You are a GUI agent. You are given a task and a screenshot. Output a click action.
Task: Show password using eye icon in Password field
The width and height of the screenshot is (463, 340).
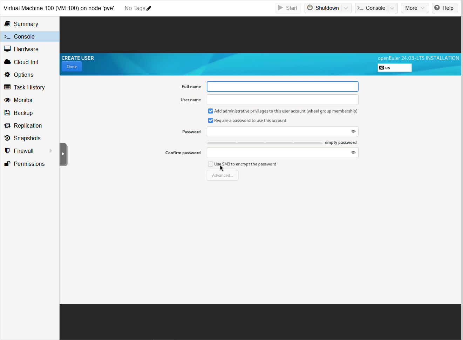[353, 132]
